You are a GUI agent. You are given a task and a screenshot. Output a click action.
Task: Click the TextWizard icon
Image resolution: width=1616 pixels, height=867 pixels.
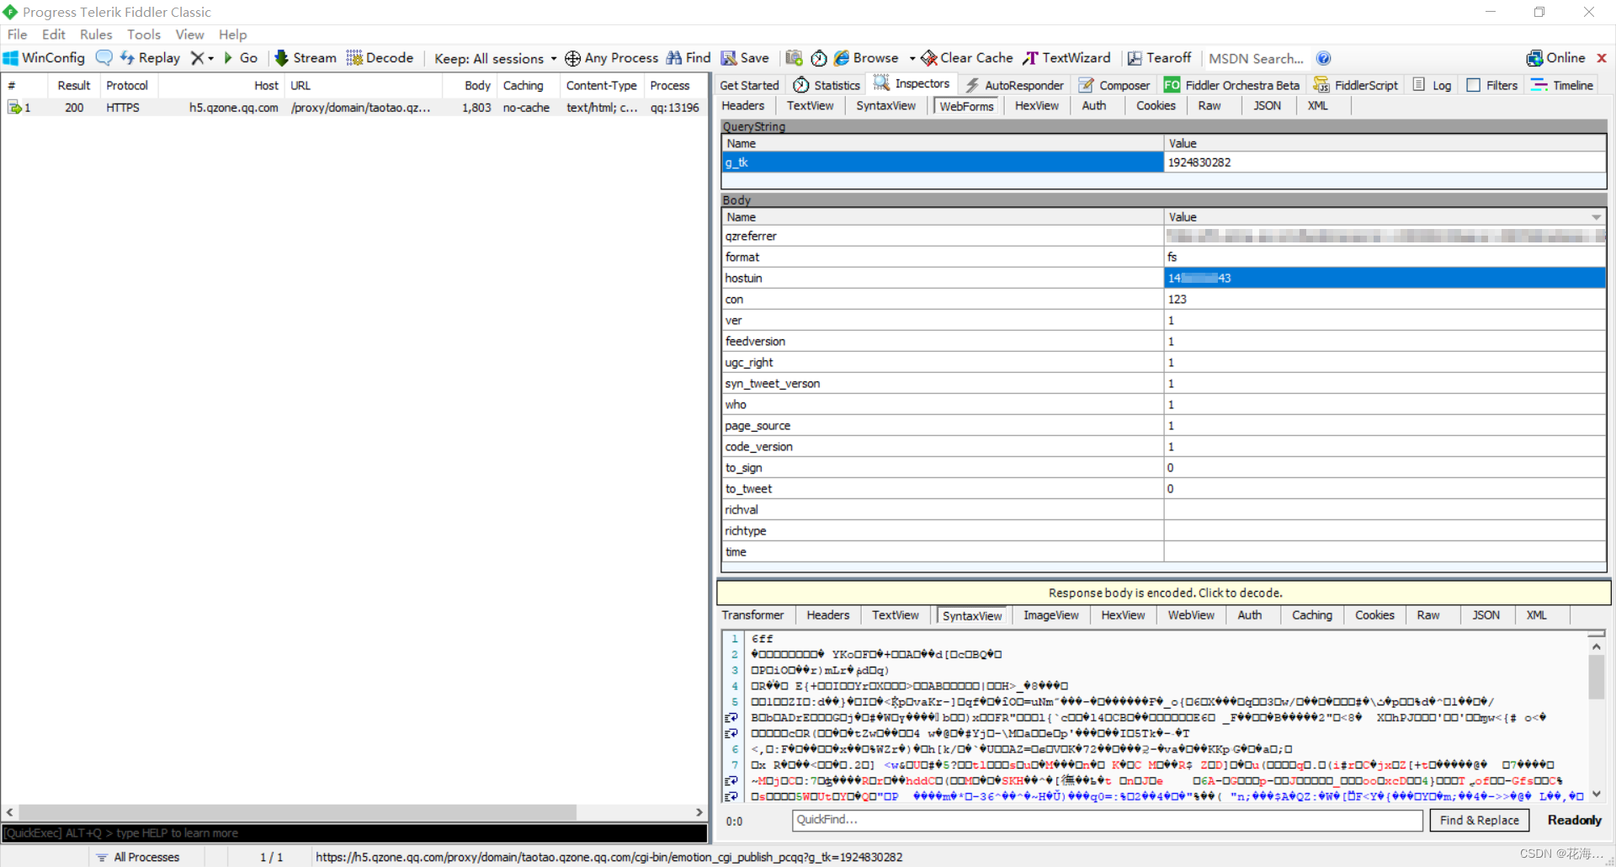pos(1031,58)
